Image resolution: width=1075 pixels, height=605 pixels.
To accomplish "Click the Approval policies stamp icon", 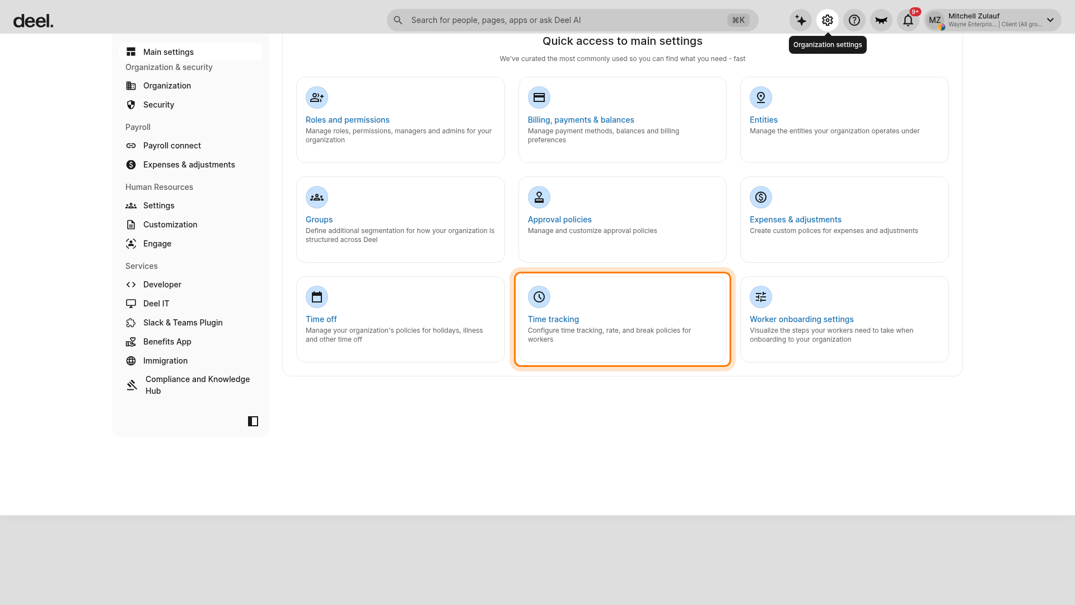I will 539,197.
